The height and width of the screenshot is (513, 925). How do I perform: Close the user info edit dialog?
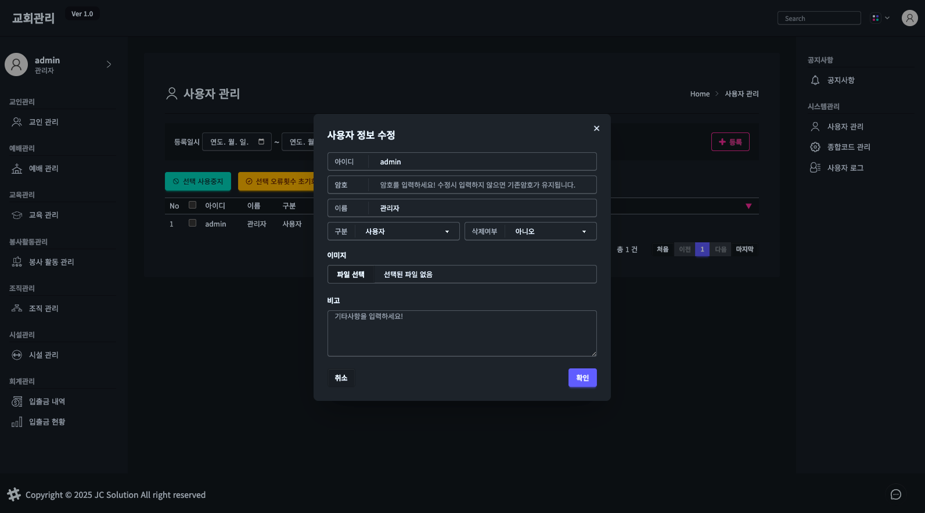tap(596, 128)
